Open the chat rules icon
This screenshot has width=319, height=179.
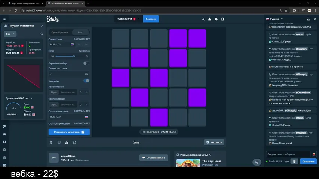click(x=294, y=161)
